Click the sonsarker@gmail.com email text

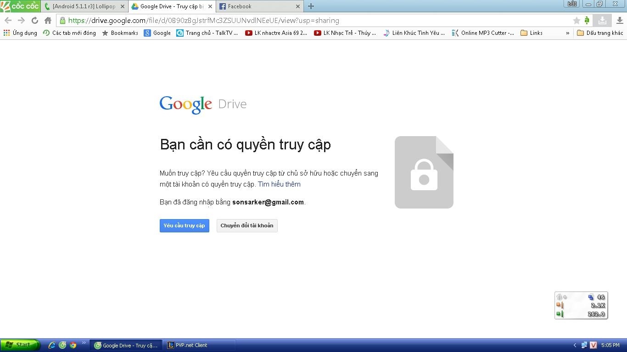[x=268, y=202]
